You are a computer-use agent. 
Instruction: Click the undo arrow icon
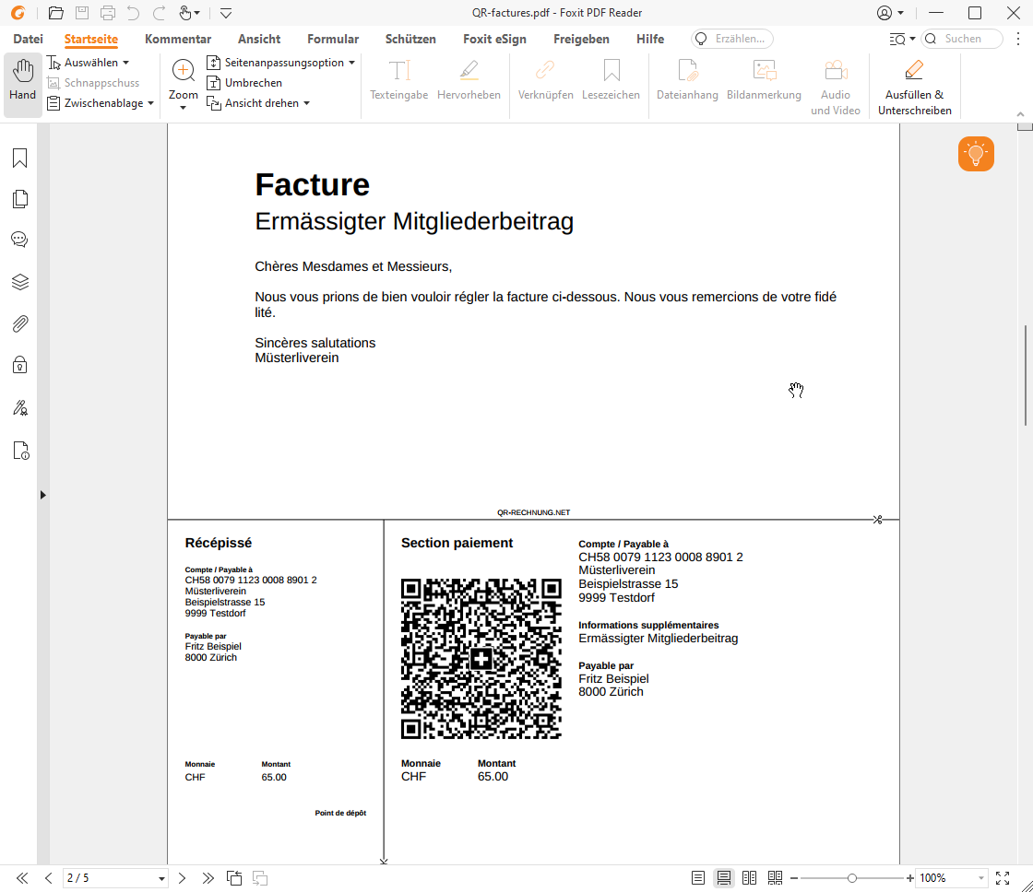(133, 13)
